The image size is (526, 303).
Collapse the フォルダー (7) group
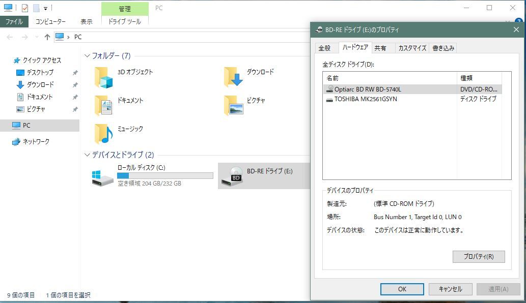(x=87, y=55)
